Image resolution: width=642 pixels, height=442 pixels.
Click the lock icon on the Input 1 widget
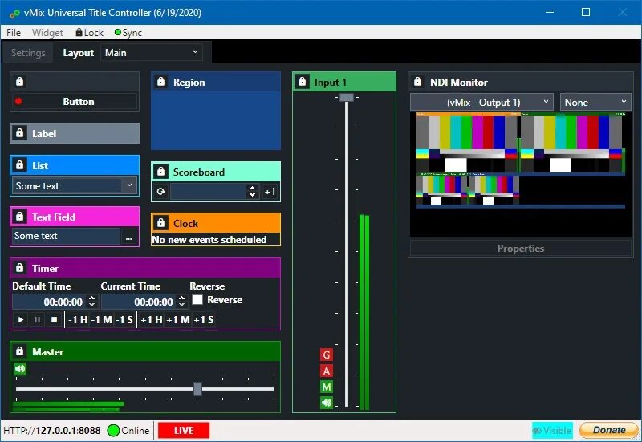pyautogui.click(x=303, y=82)
